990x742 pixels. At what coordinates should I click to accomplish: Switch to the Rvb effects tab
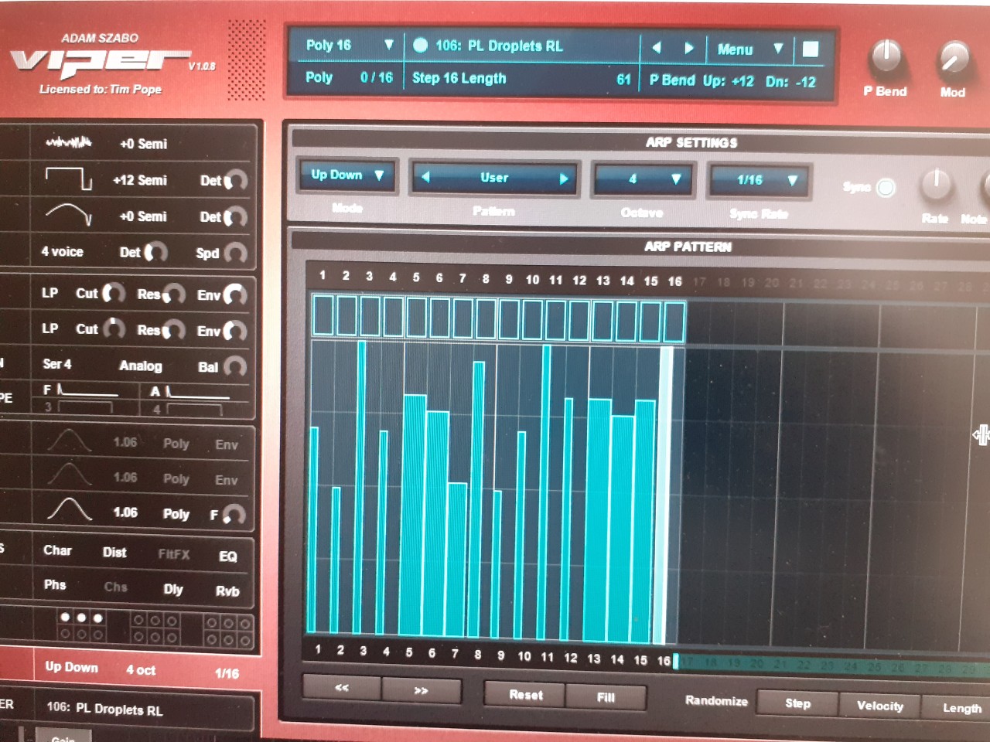(227, 591)
